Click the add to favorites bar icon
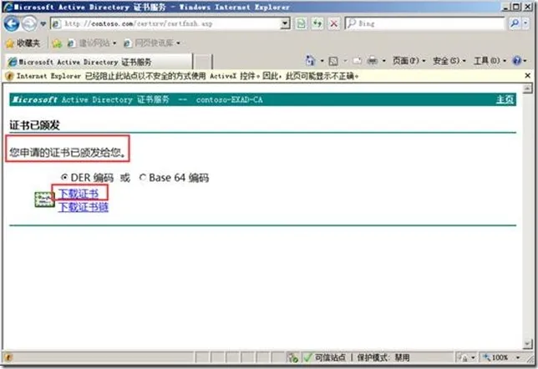This screenshot has height=369, width=538. (57, 43)
